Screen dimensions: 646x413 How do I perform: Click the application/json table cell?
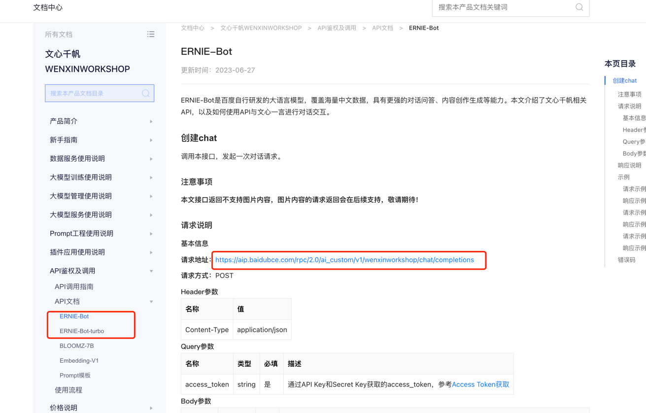click(x=262, y=330)
